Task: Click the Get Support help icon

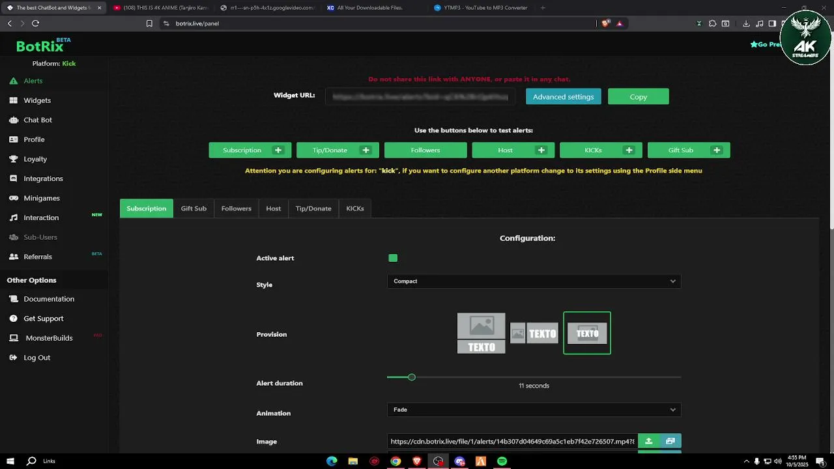Action: click(x=13, y=319)
